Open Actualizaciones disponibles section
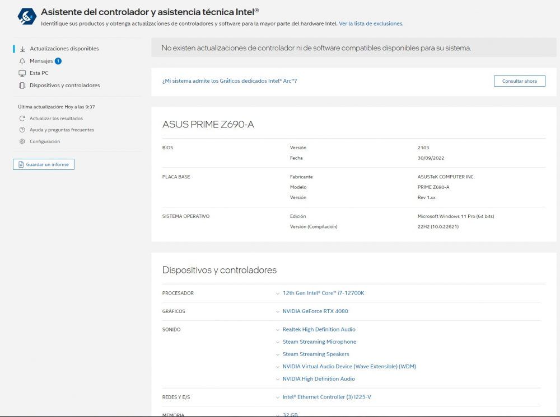This screenshot has height=417, width=560. tap(64, 49)
